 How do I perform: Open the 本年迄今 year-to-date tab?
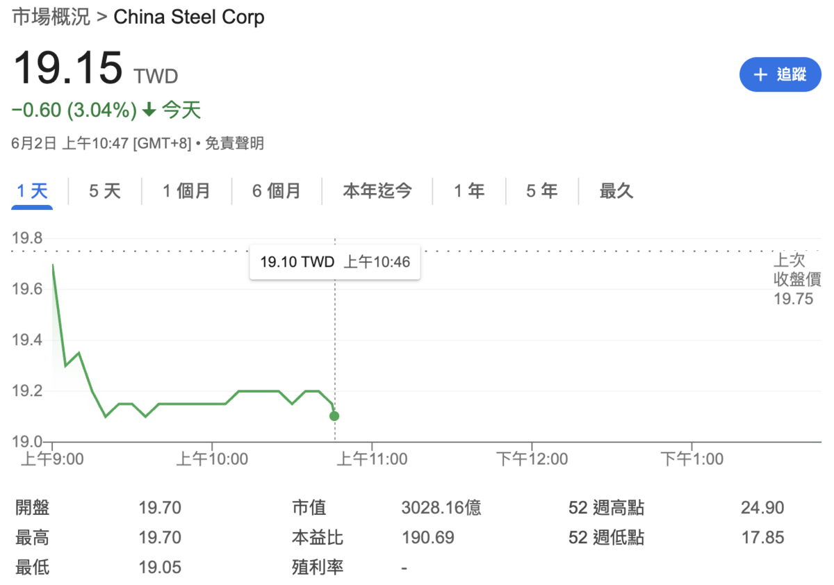[377, 190]
